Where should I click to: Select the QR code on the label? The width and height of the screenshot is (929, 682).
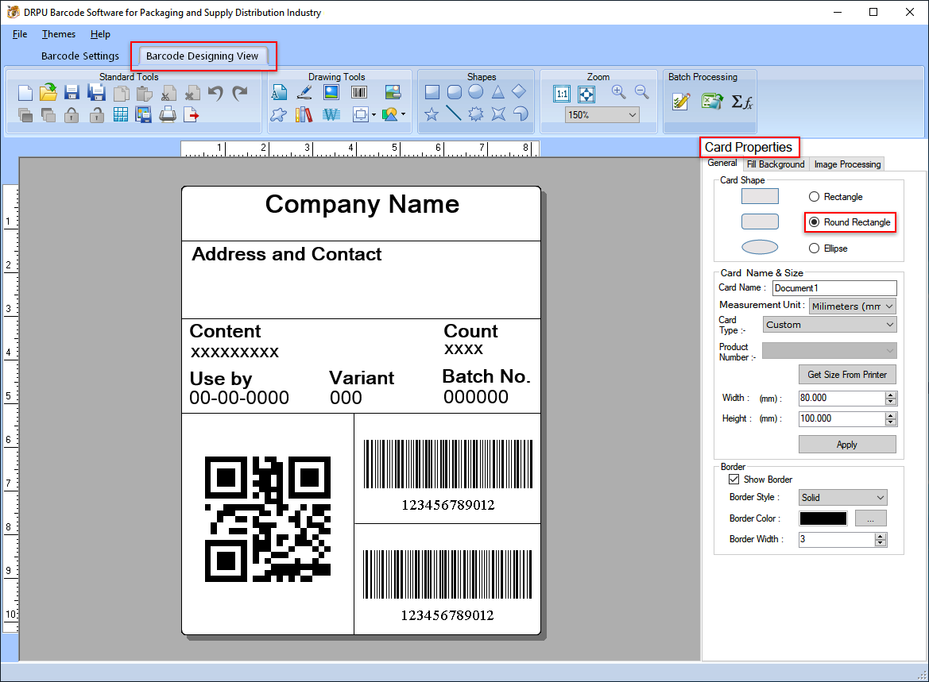pyautogui.click(x=268, y=519)
